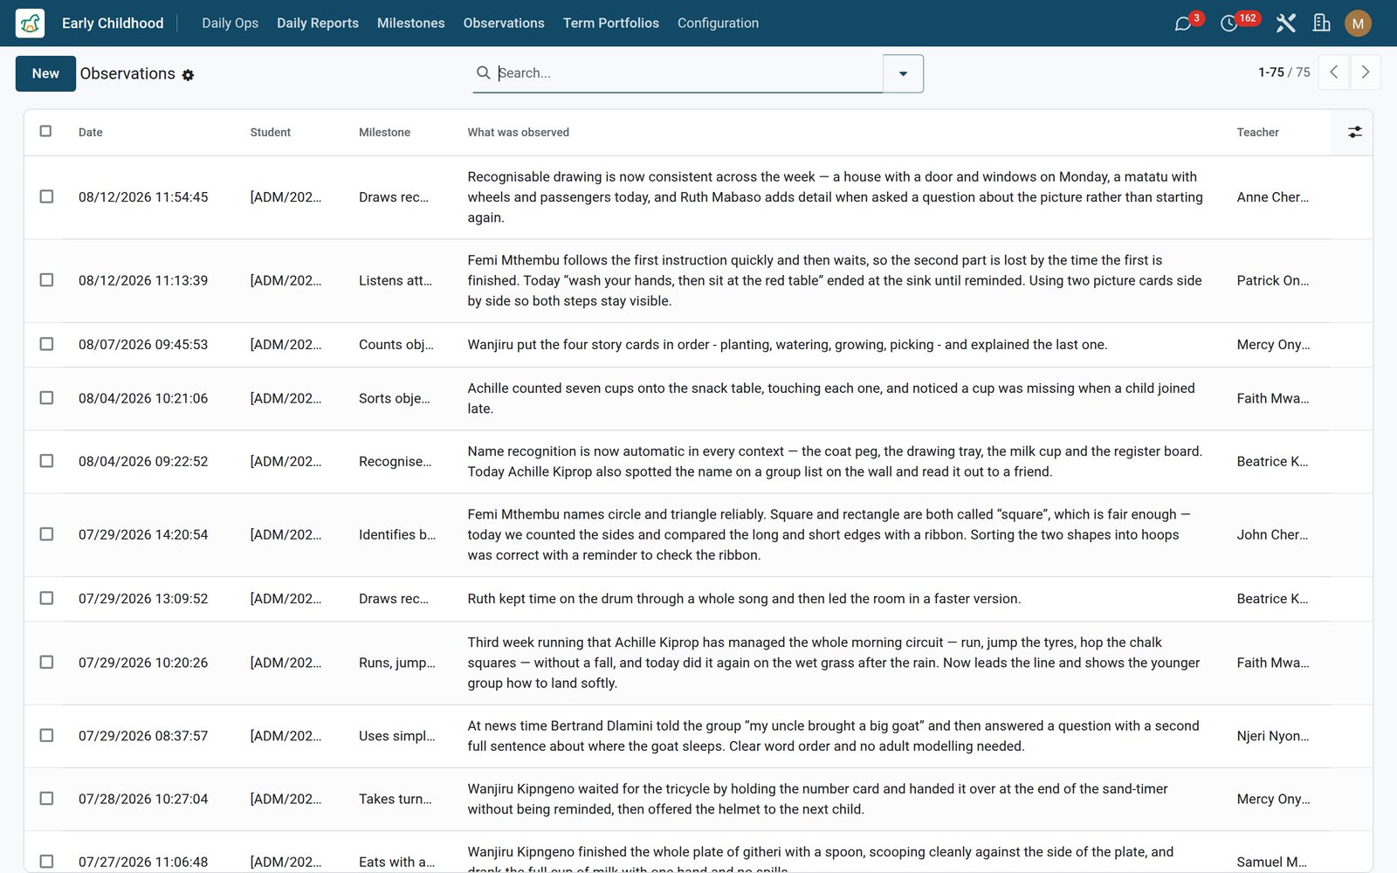Click the New button
Screen dimensions: 1397x873
pyautogui.click(x=45, y=73)
